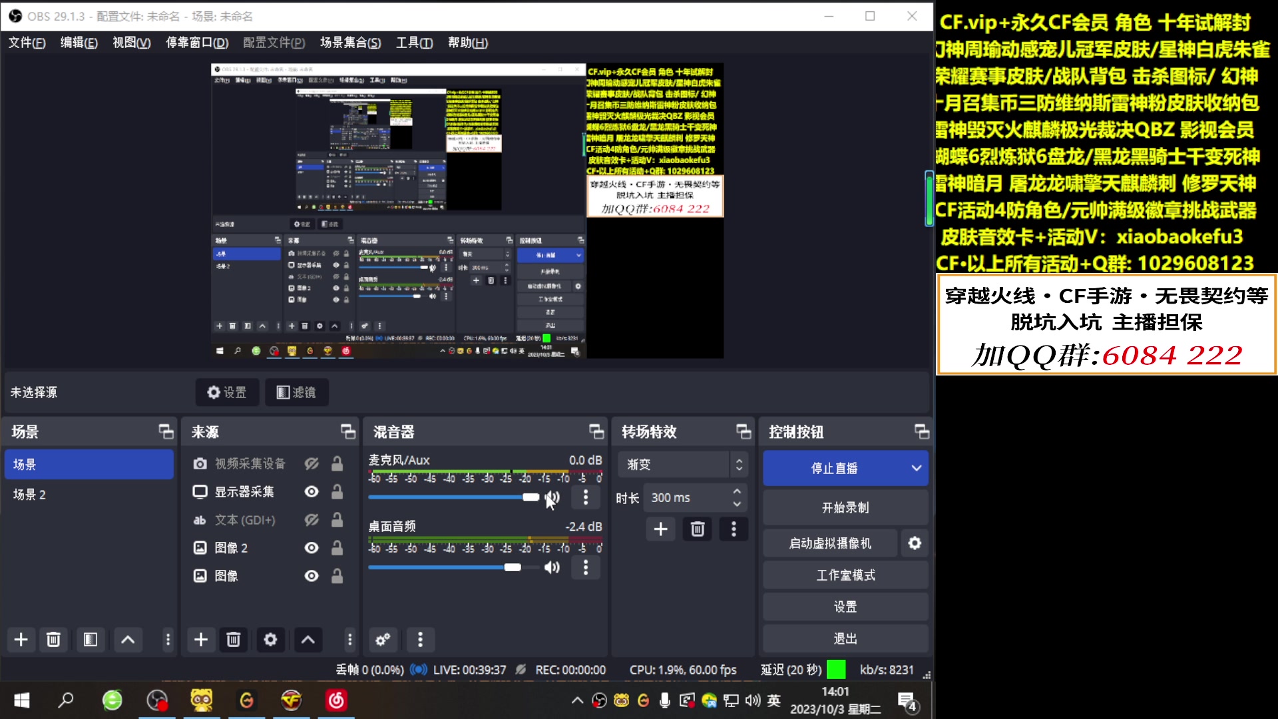Mute the 桌面音频 speaker icon
The height and width of the screenshot is (719, 1278).
[552, 567]
